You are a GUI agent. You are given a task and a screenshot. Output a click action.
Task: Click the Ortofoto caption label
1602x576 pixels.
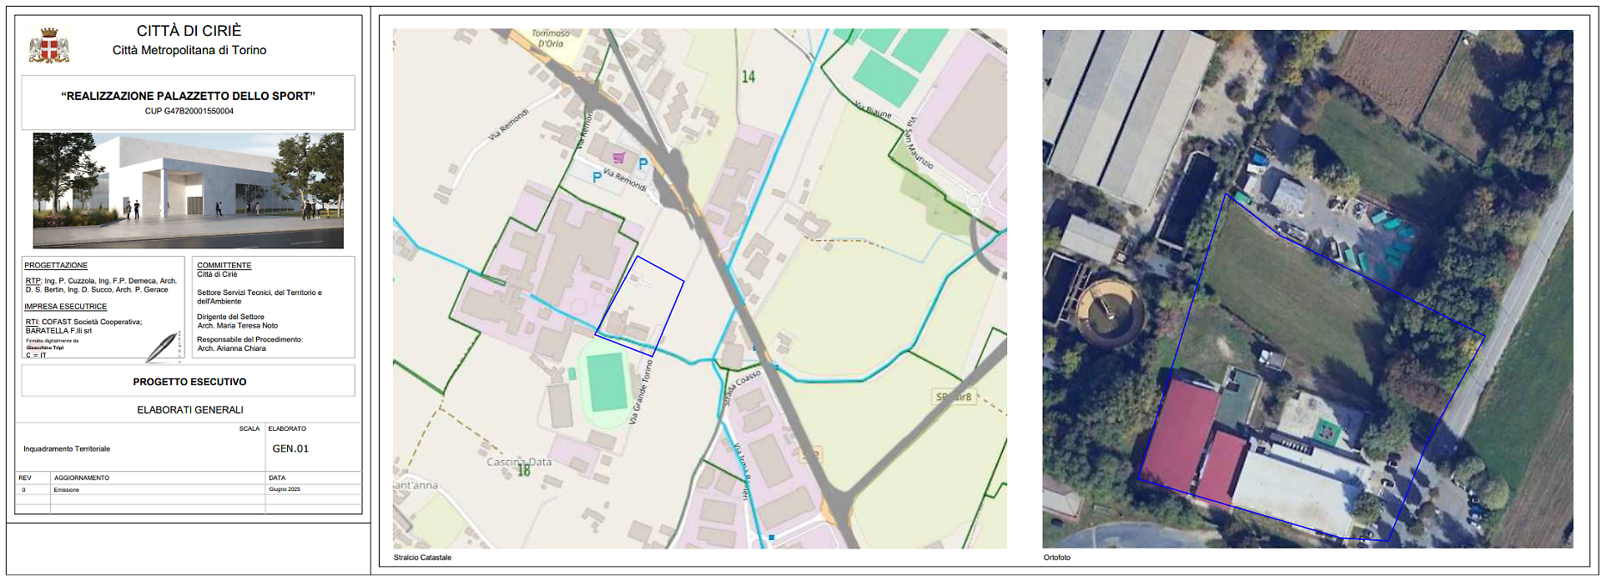[1056, 558]
